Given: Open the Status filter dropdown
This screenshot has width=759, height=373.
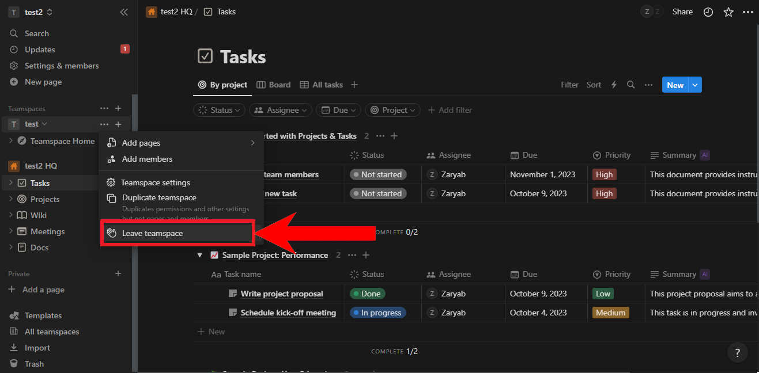Looking at the screenshot, I should (219, 110).
